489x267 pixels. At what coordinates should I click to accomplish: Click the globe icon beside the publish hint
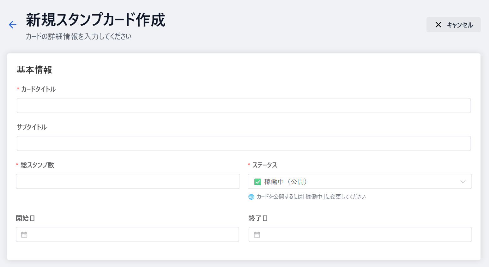[x=251, y=197]
